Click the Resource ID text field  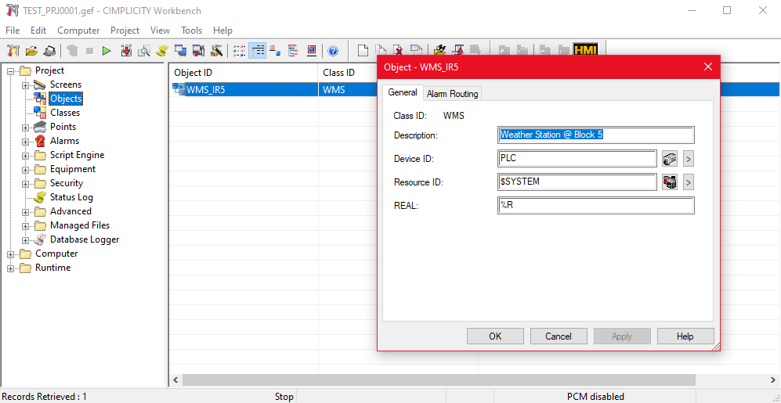[577, 182]
